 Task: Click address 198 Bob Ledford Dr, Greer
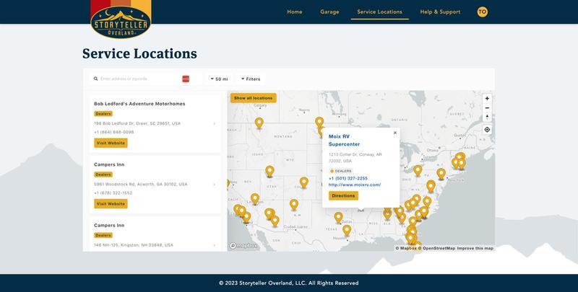(x=137, y=123)
